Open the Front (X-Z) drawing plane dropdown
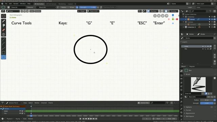 (x=93, y=11)
